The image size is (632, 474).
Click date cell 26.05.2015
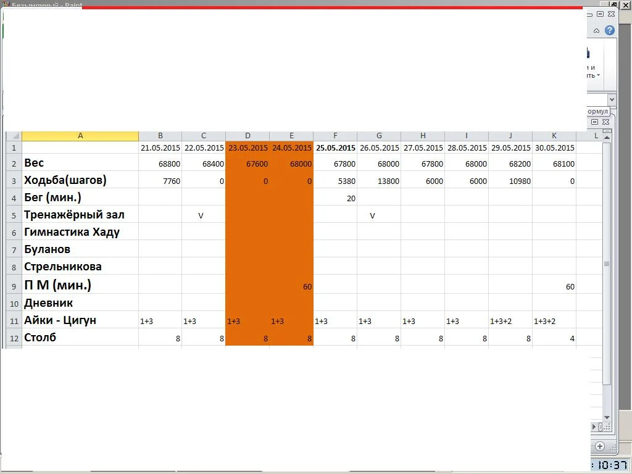pyautogui.click(x=380, y=148)
